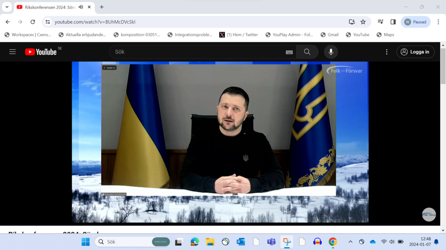Bookmark this page with the star
Viewport: 446px width, 250px height.
pyautogui.click(x=363, y=22)
